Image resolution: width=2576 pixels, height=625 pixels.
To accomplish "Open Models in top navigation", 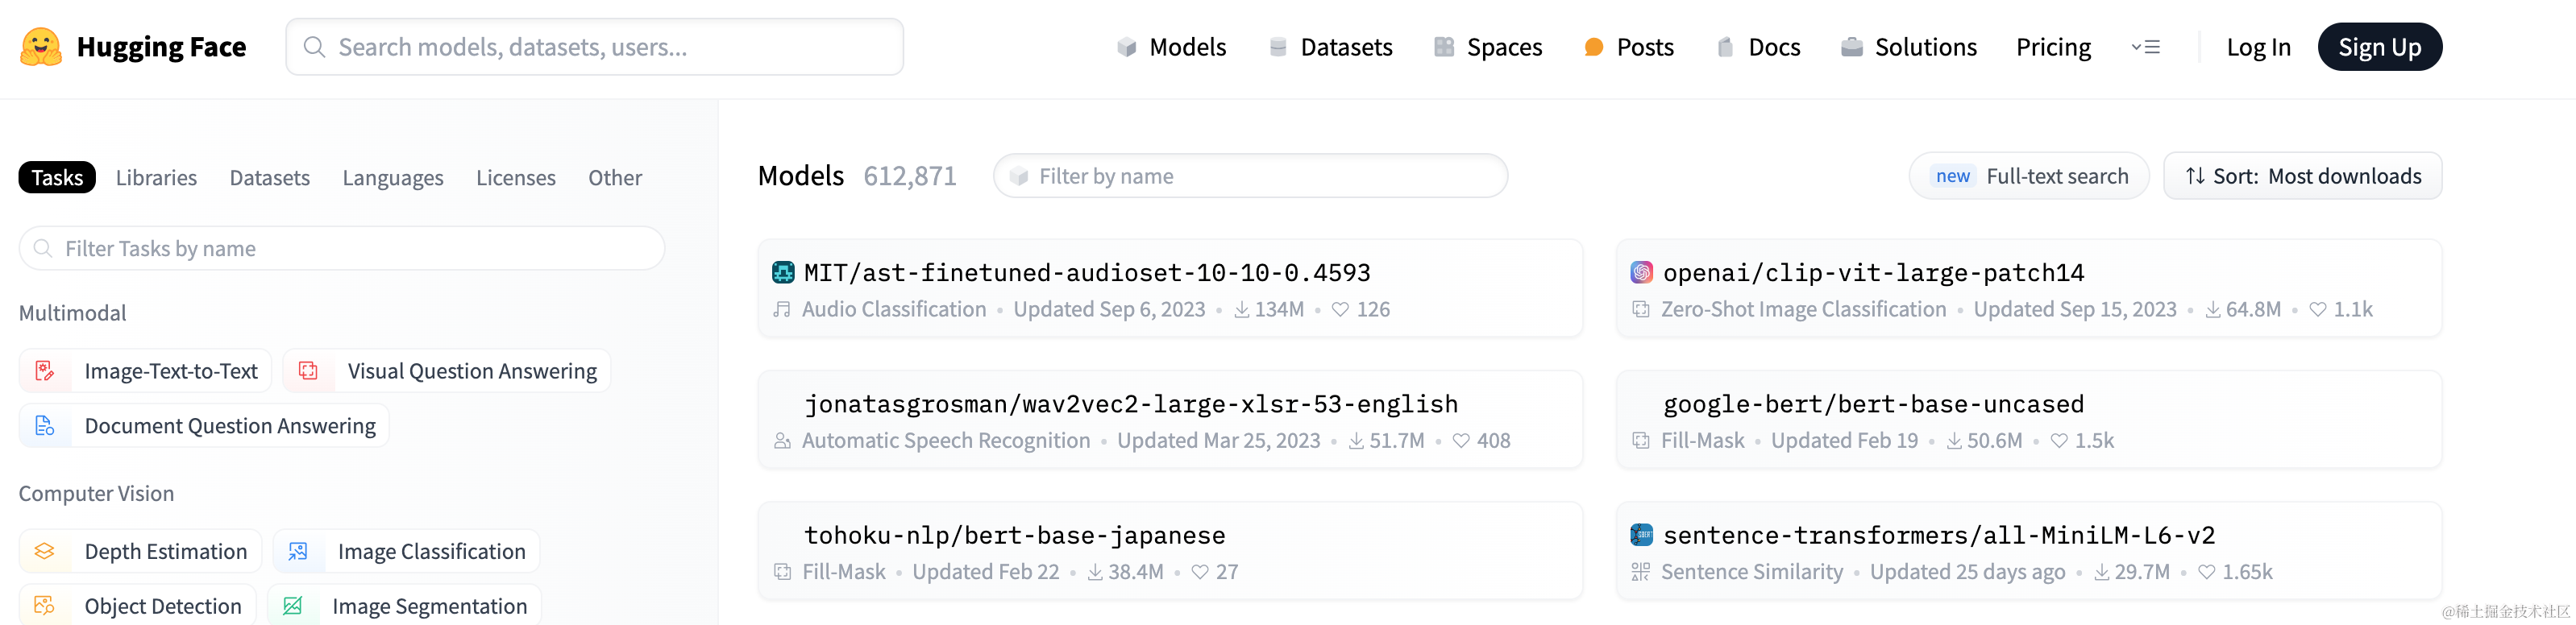I will point(1171,47).
